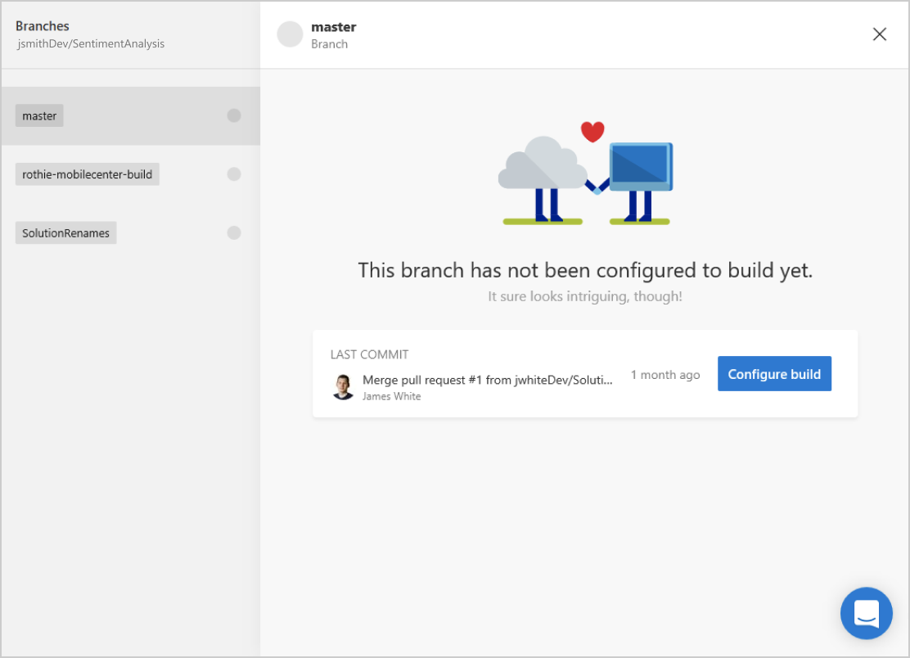The image size is (910, 658).
Task: Close the master branch panel
Action: point(879,34)
